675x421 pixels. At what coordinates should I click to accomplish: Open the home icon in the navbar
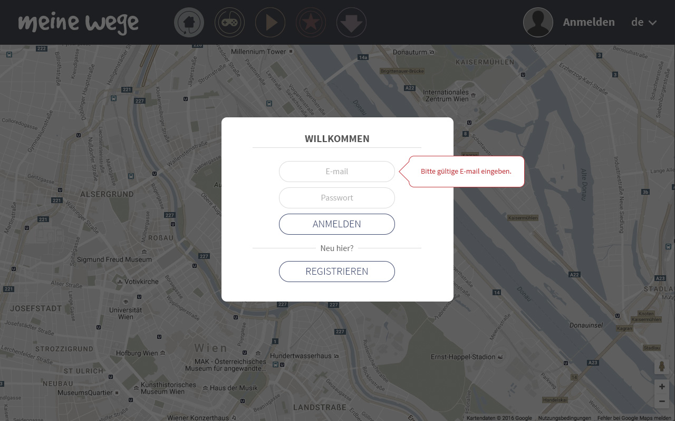pyautogui.click(x=189, y=22)
